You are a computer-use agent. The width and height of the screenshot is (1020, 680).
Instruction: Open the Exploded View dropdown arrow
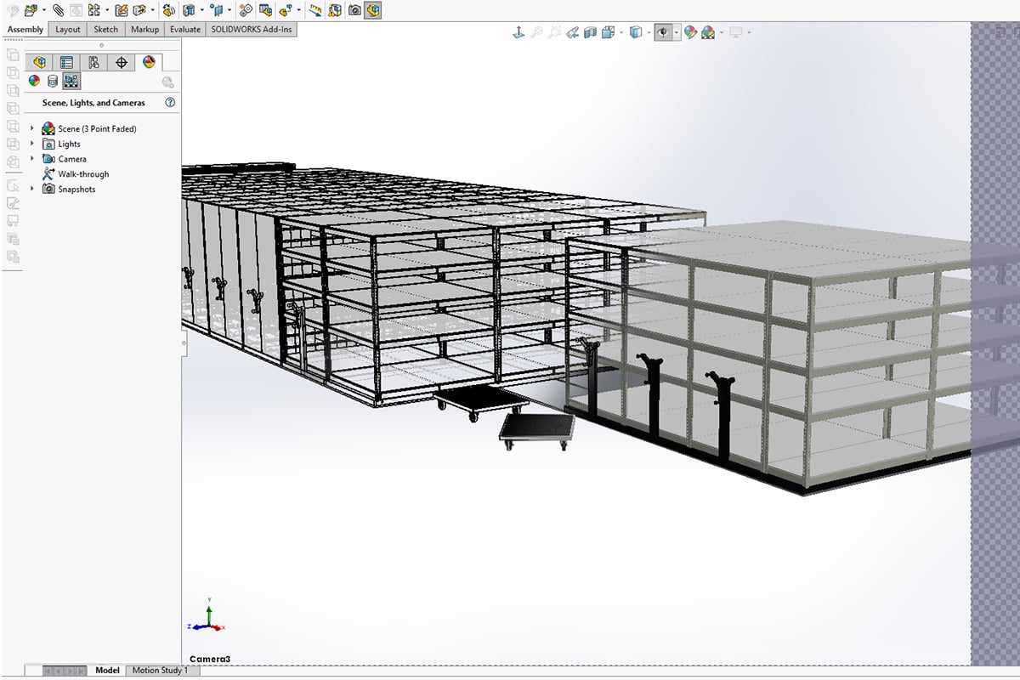click(299, 11)
